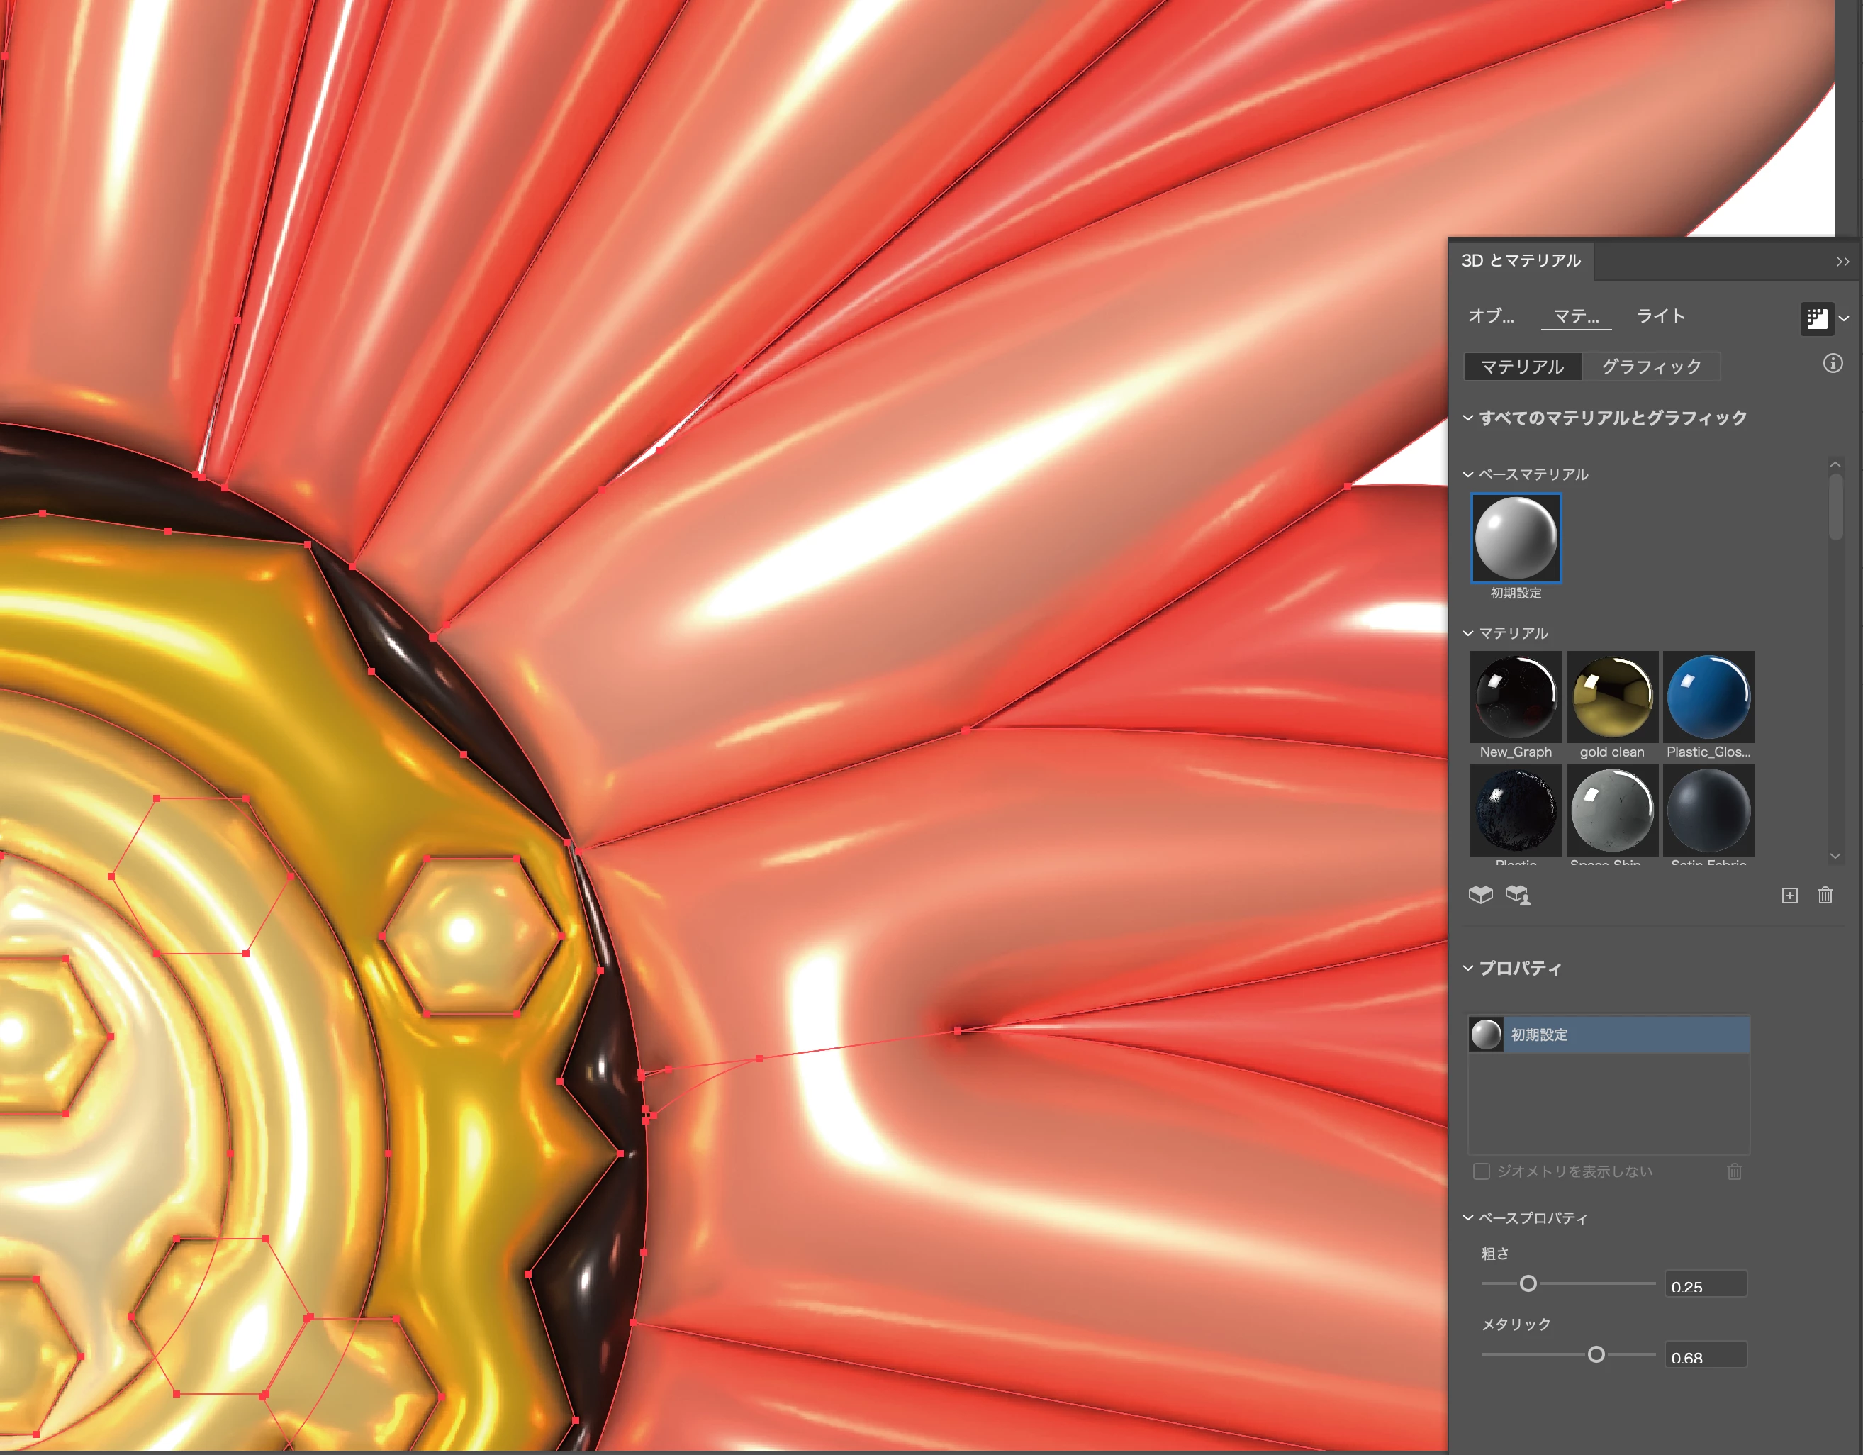Click the add new material plus icon
This screenshot has width=1863, height=1455.
click(x=1790, y=895)
